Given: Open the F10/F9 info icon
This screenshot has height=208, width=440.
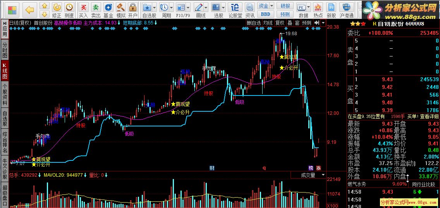Looking at the screenshot, I should pos(181,7).
